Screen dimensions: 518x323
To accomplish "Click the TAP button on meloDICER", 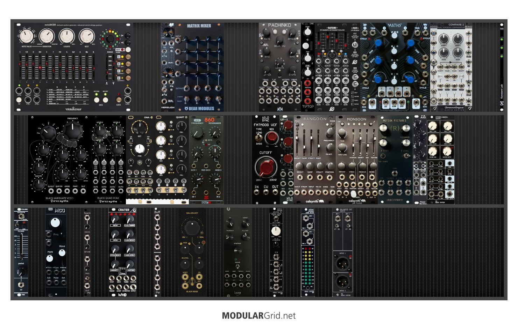I will coord(19,100).
